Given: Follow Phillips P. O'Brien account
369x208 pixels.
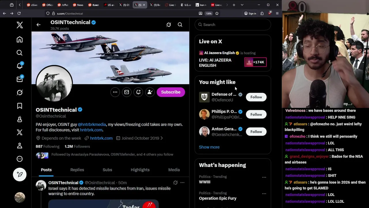Looking at the screenshot, I should pyautogui.click(x=256, y=114).
